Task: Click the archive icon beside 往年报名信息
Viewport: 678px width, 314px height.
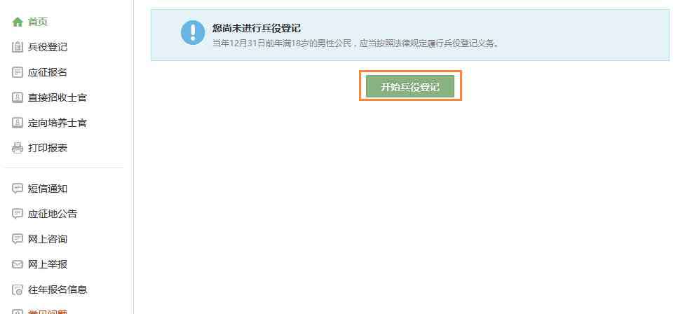Action: pos(18,289)
